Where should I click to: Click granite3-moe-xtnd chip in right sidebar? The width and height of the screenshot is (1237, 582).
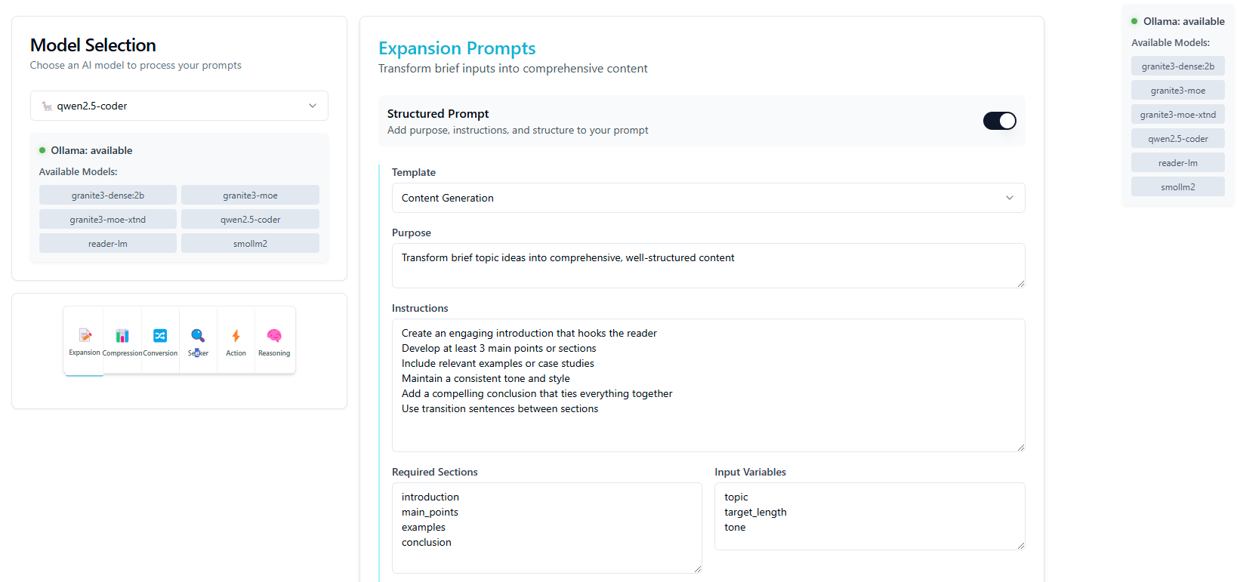pos(1177,114)
